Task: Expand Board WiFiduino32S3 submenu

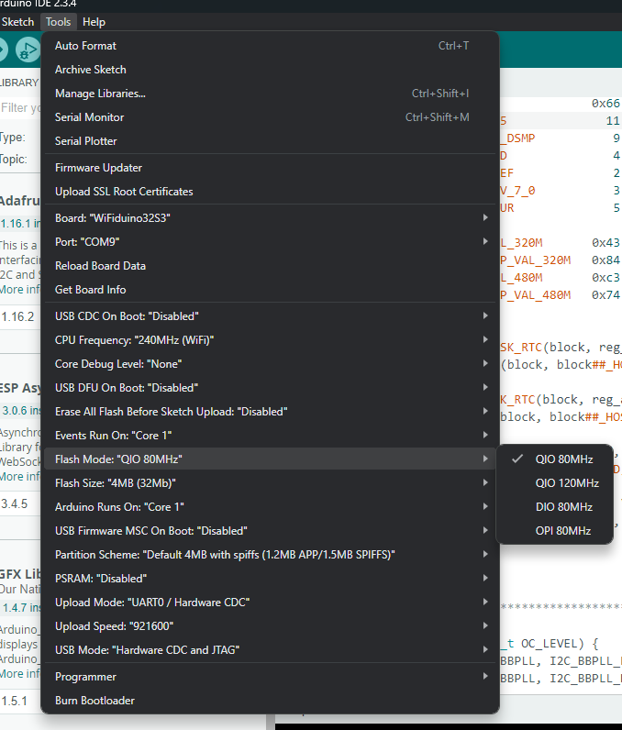Action: pos(270,218)
